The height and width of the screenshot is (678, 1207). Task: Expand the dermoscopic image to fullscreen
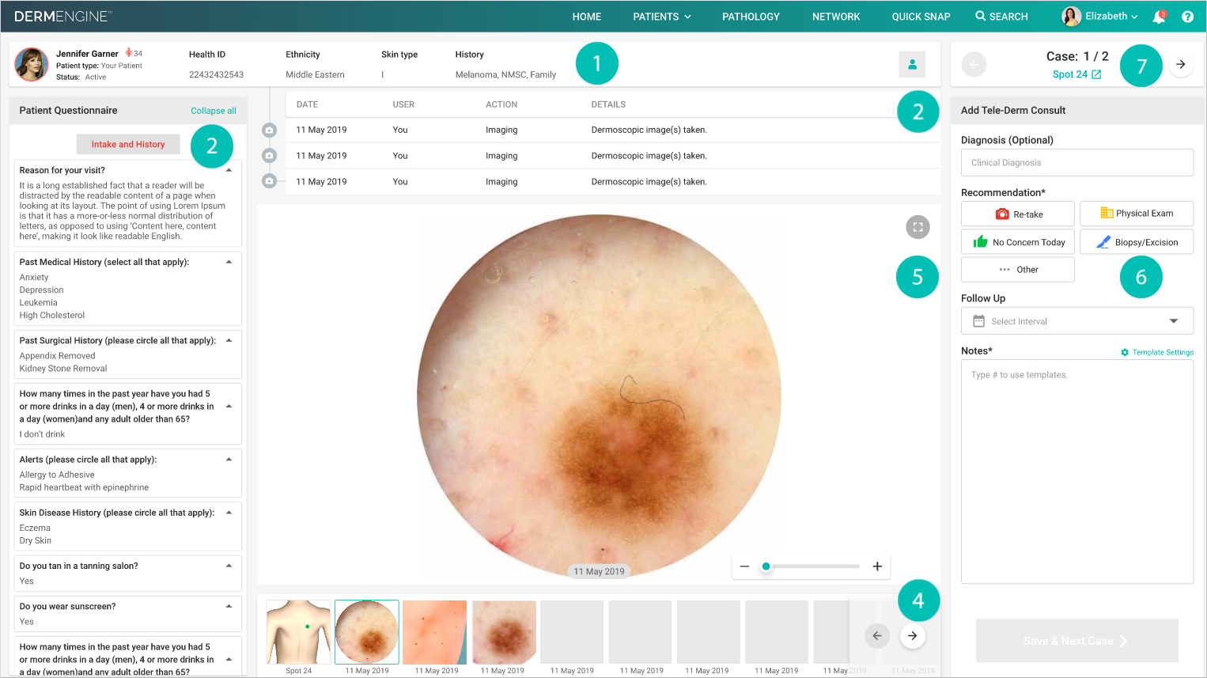(918, 227)
